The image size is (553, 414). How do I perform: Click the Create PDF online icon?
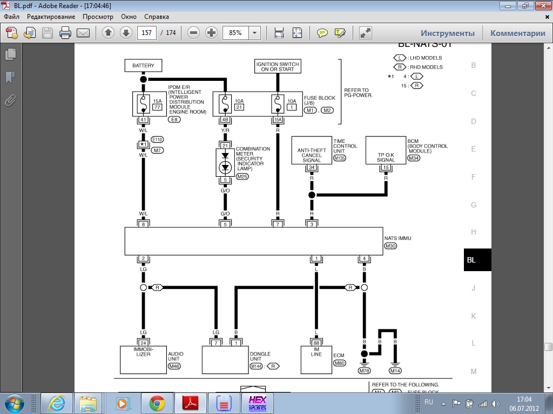point(12,33)
